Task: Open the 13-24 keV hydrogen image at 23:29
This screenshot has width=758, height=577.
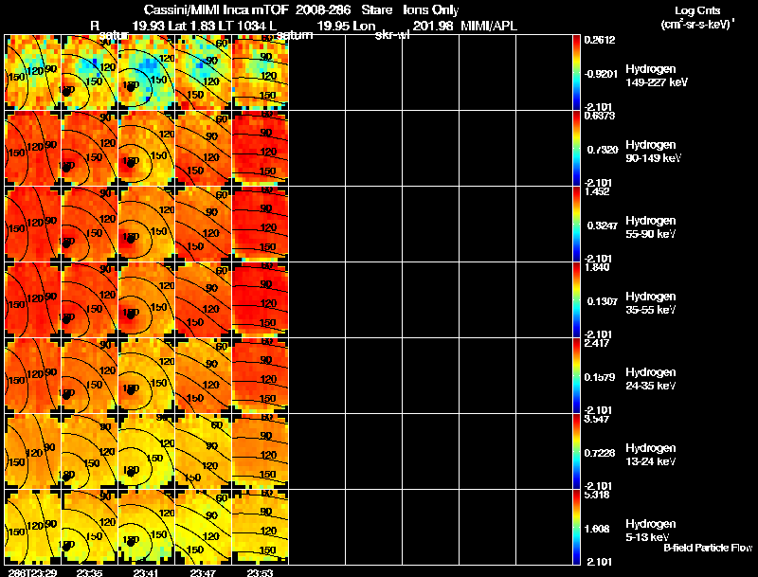Action: click(33, 452)
